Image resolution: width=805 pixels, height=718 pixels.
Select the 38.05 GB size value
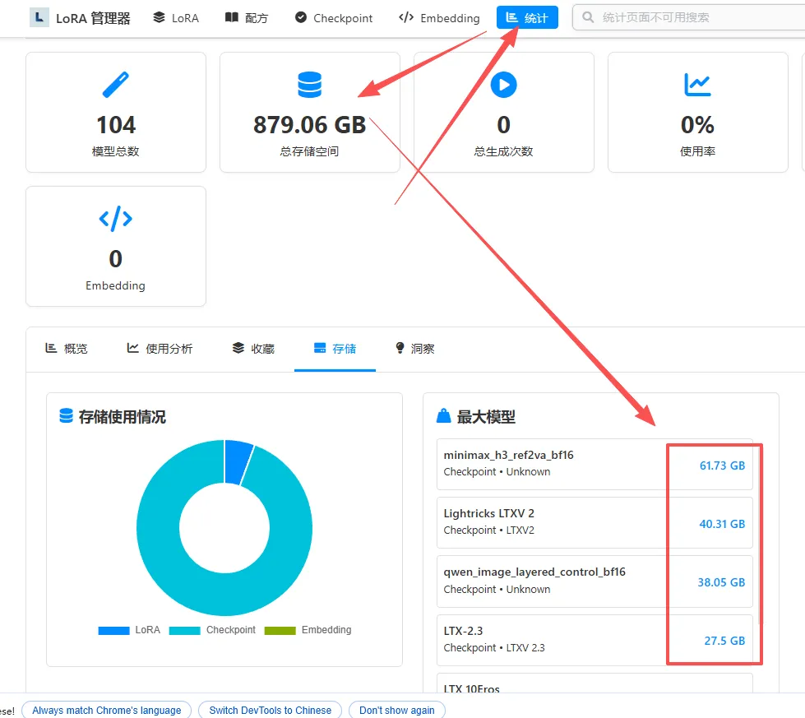coord(721,582)
